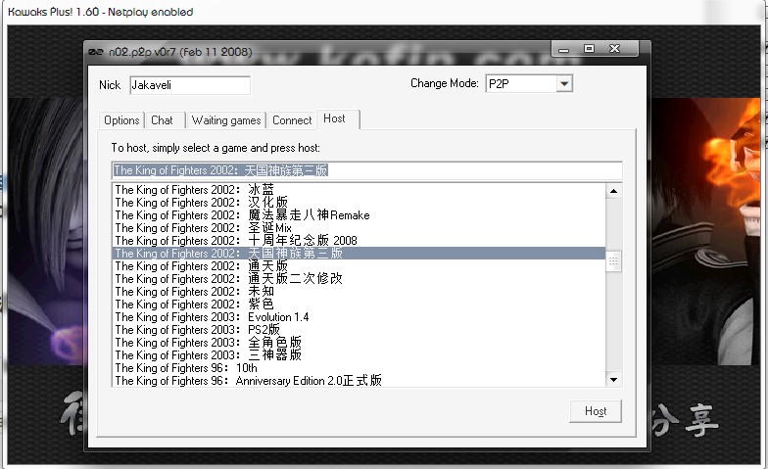Select King of Fighters 2002: 汉化版

point(359,202)
